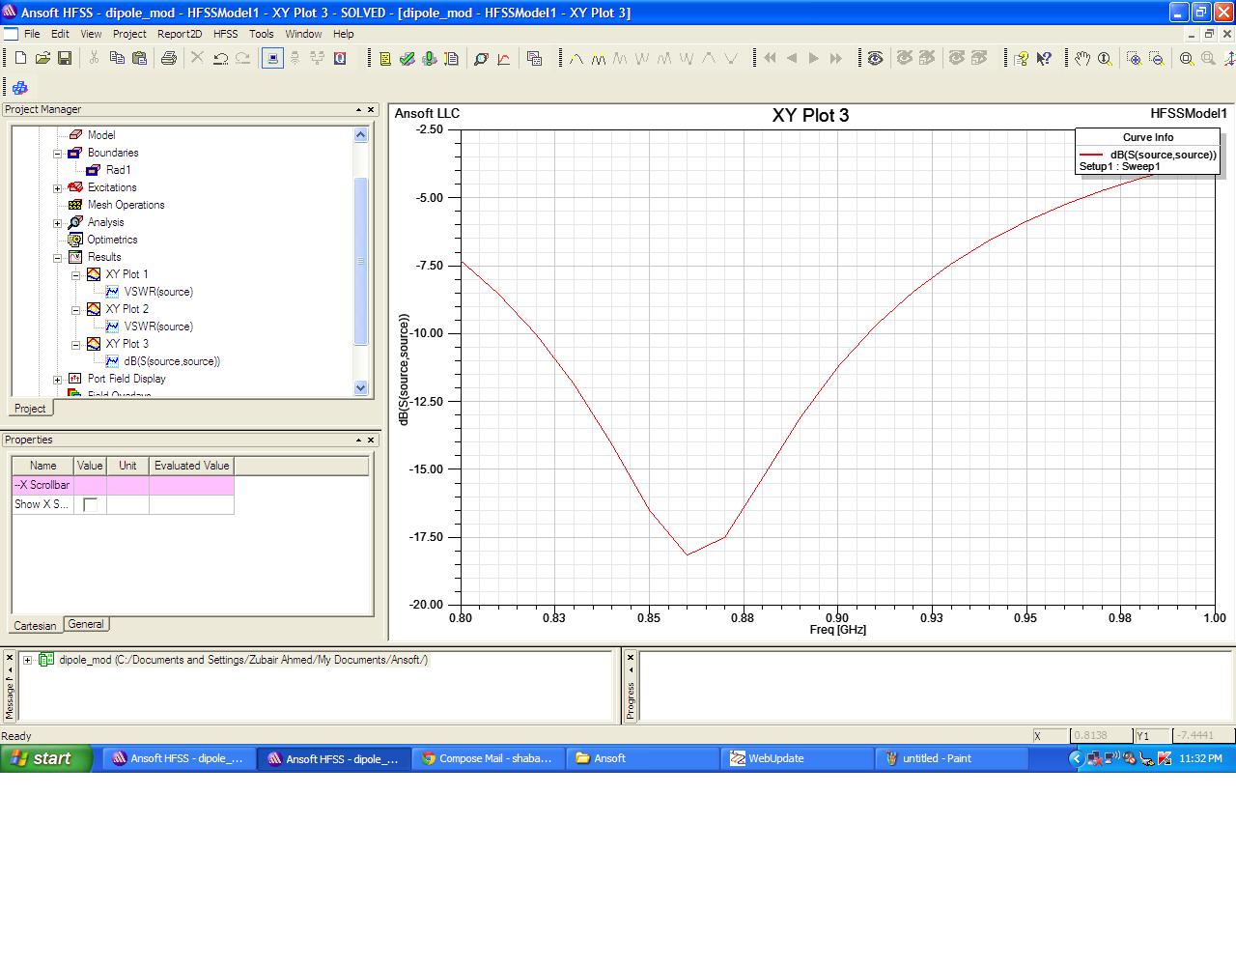This screenshot has height=966, width=1236.
Task: Open the Report2D menu
Action: pos(180,34)
